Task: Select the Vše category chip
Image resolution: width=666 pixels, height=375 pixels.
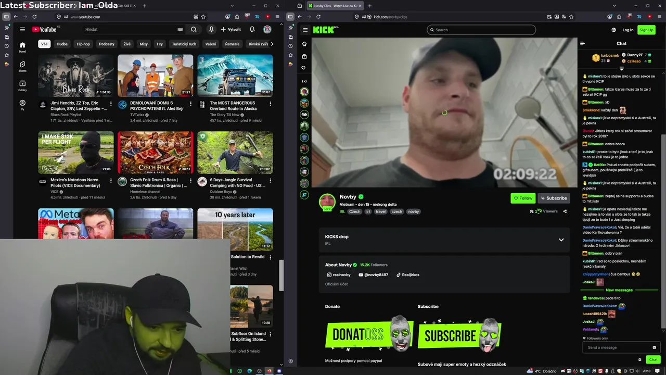Action: pyautogui.click(x=44, y=44)
